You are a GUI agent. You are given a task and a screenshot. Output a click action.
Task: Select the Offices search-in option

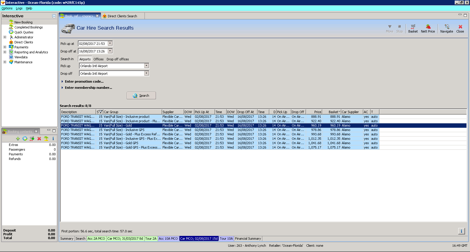[98, 59]
